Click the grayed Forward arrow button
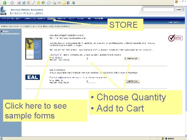187x140 pixels. click(12, 3)
